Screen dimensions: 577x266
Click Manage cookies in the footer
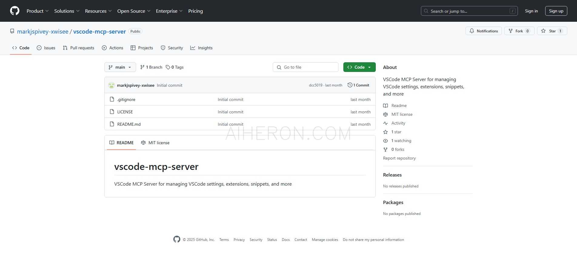click(325, 240)
